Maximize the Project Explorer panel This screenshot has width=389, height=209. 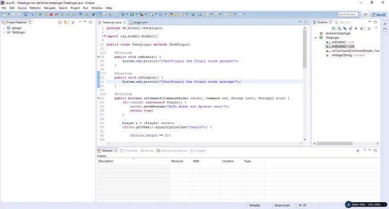(x=90, y=22)
